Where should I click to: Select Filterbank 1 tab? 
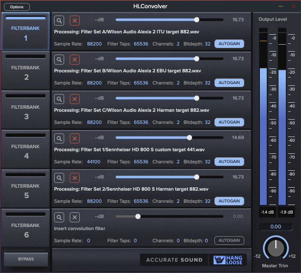click(x=26, y=31)
